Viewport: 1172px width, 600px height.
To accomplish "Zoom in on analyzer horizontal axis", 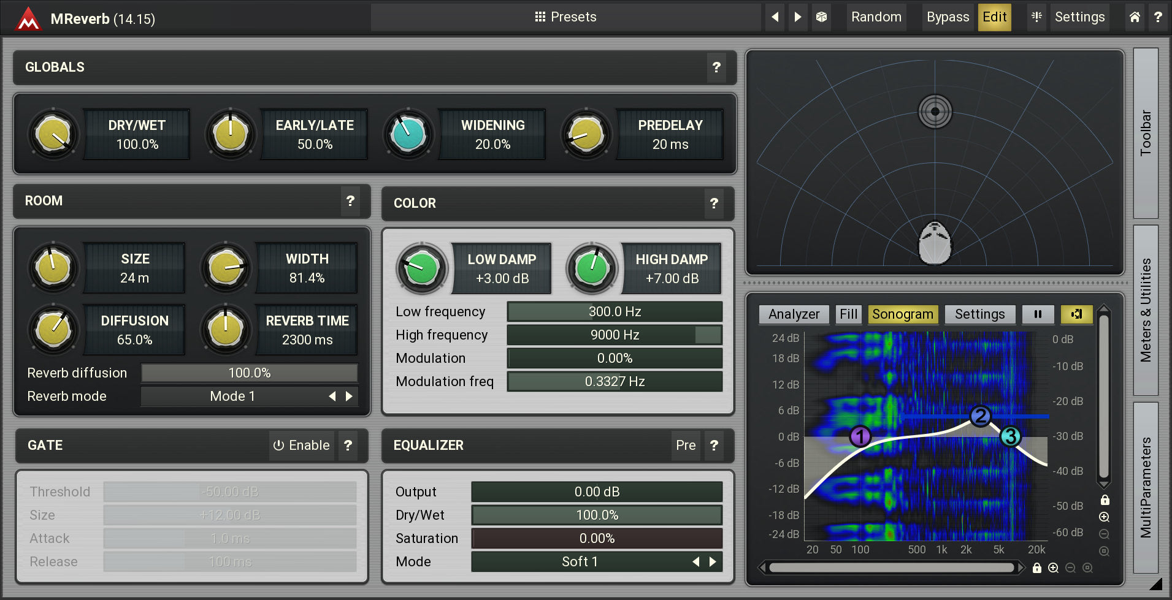I will pos(1053,568).
